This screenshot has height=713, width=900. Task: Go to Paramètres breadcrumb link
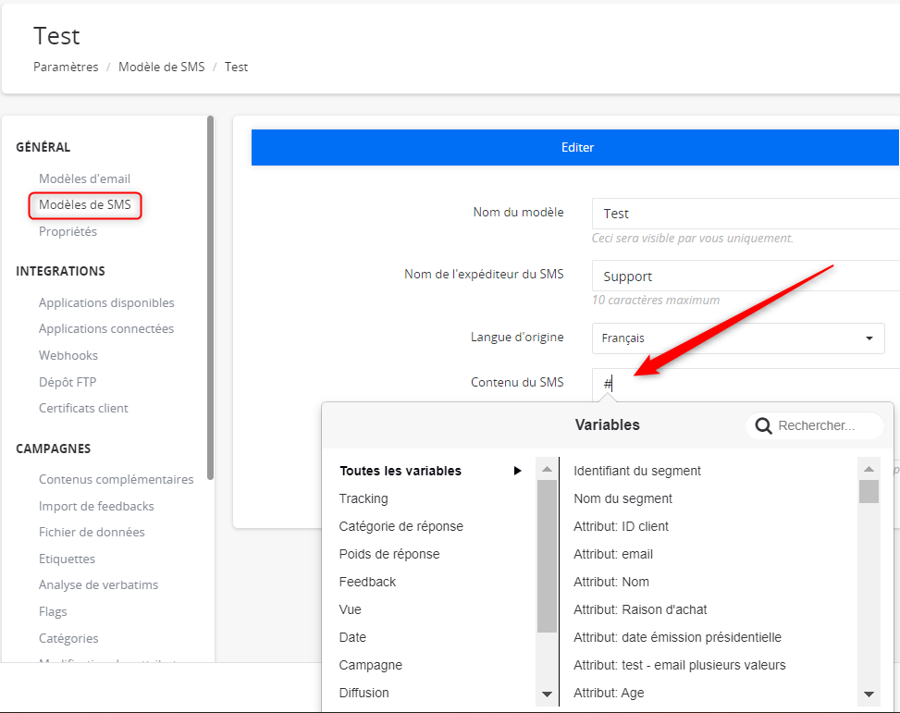[x=66, y=67]
